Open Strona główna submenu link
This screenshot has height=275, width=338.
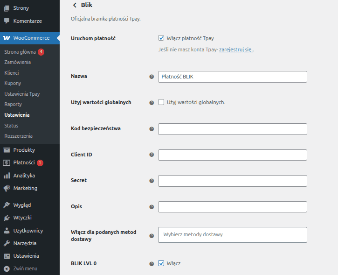click(x=20, y=52)
